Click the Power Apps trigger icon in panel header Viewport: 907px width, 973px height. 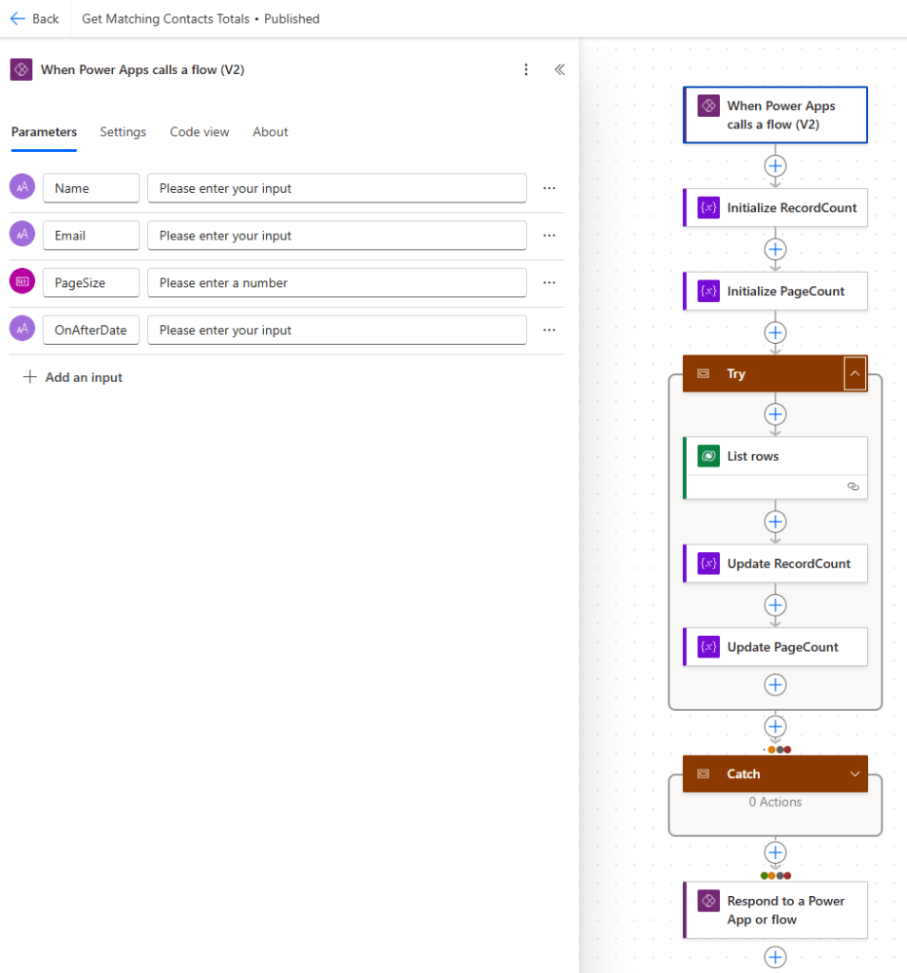(21, 69)
